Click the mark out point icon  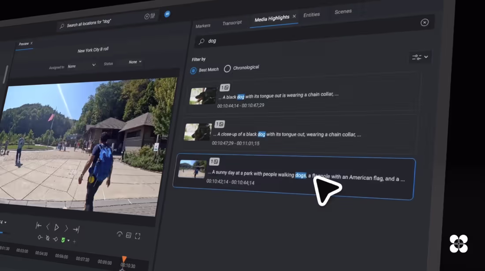click(x=56, y=239)
